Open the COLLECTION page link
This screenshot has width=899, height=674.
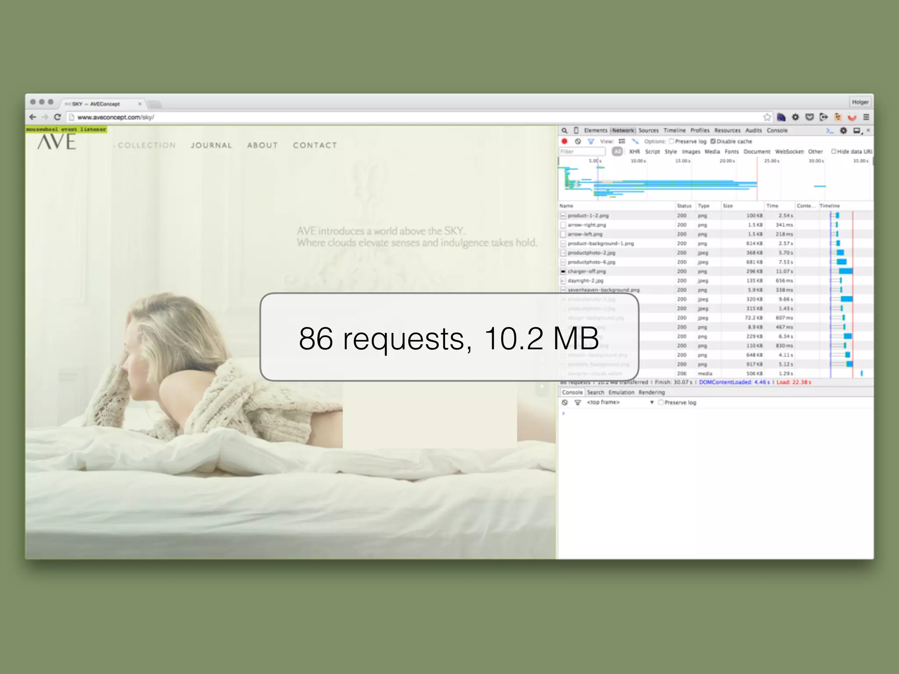click(x=147, y=145)
